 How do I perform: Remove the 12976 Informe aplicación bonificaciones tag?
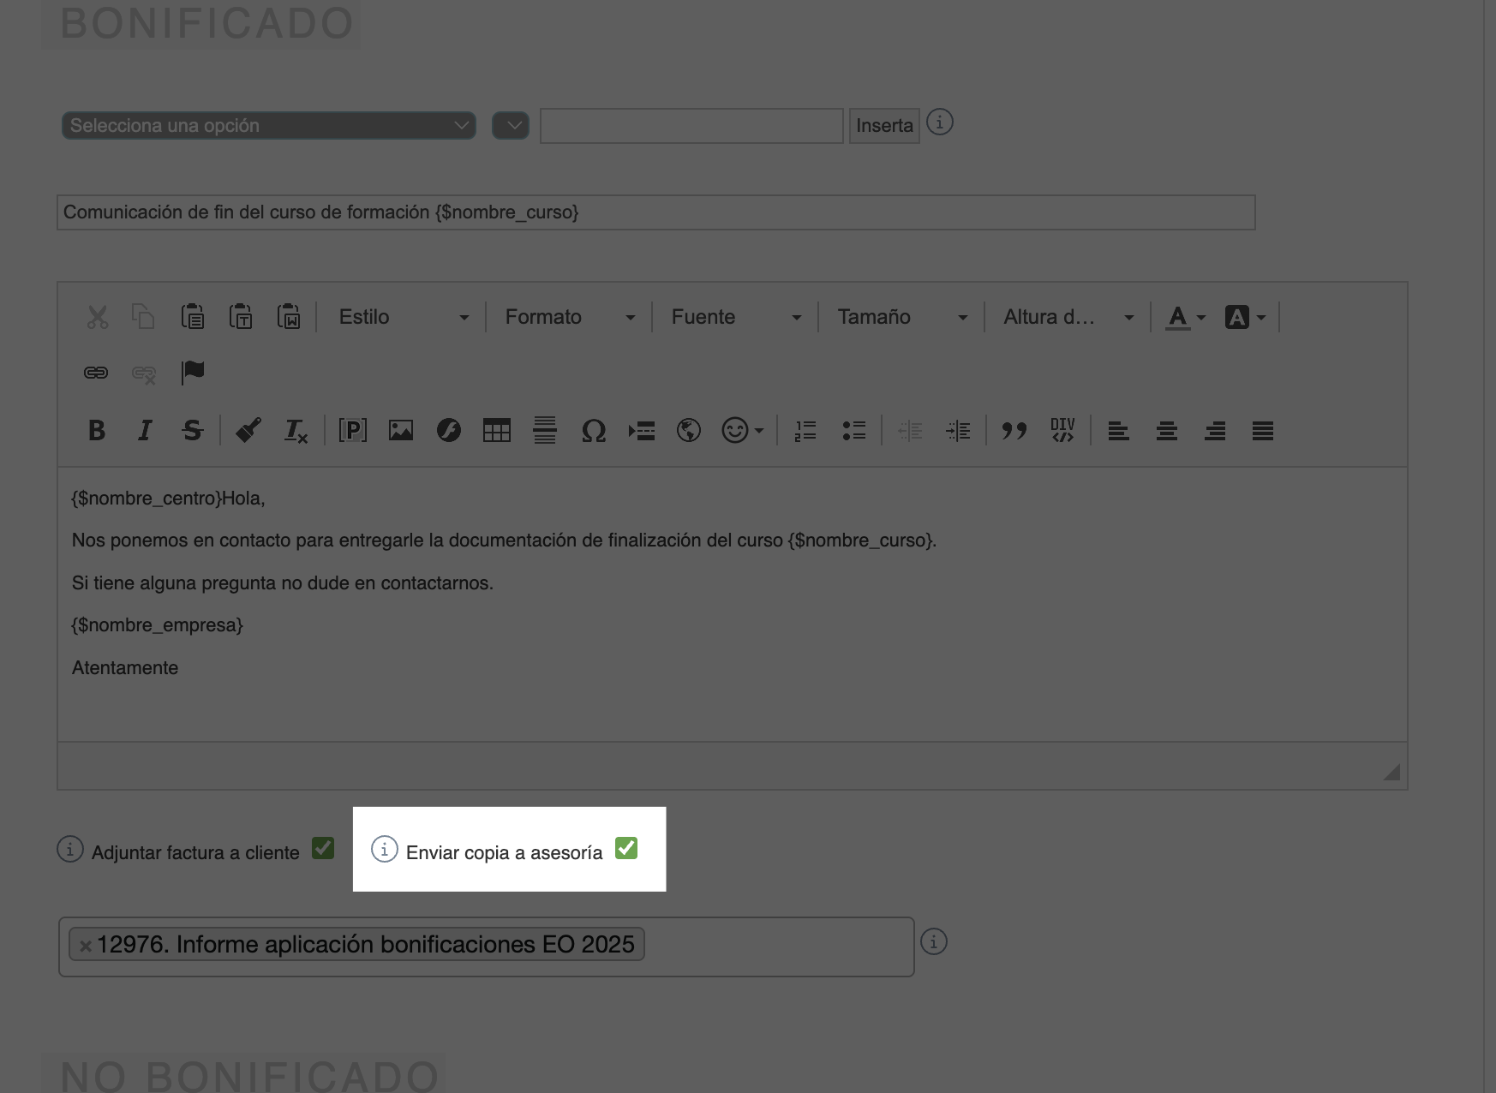point(86,946)
